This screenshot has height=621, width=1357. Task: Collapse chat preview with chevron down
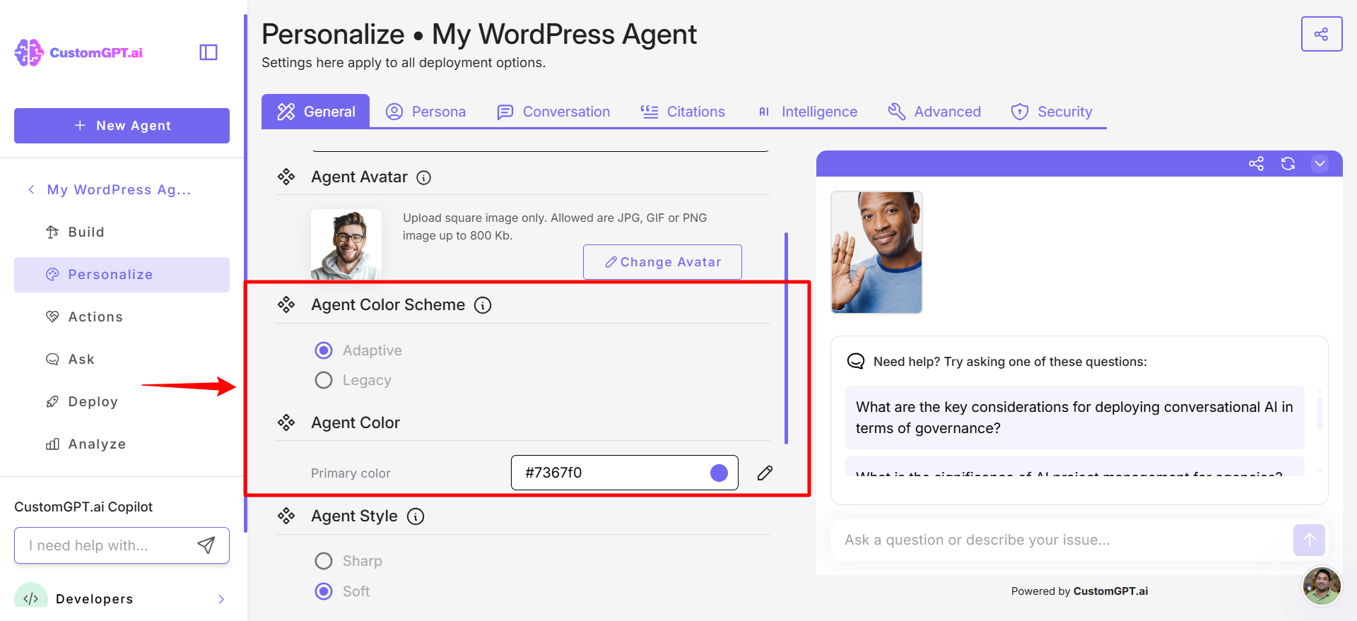tap(1320, 164)
